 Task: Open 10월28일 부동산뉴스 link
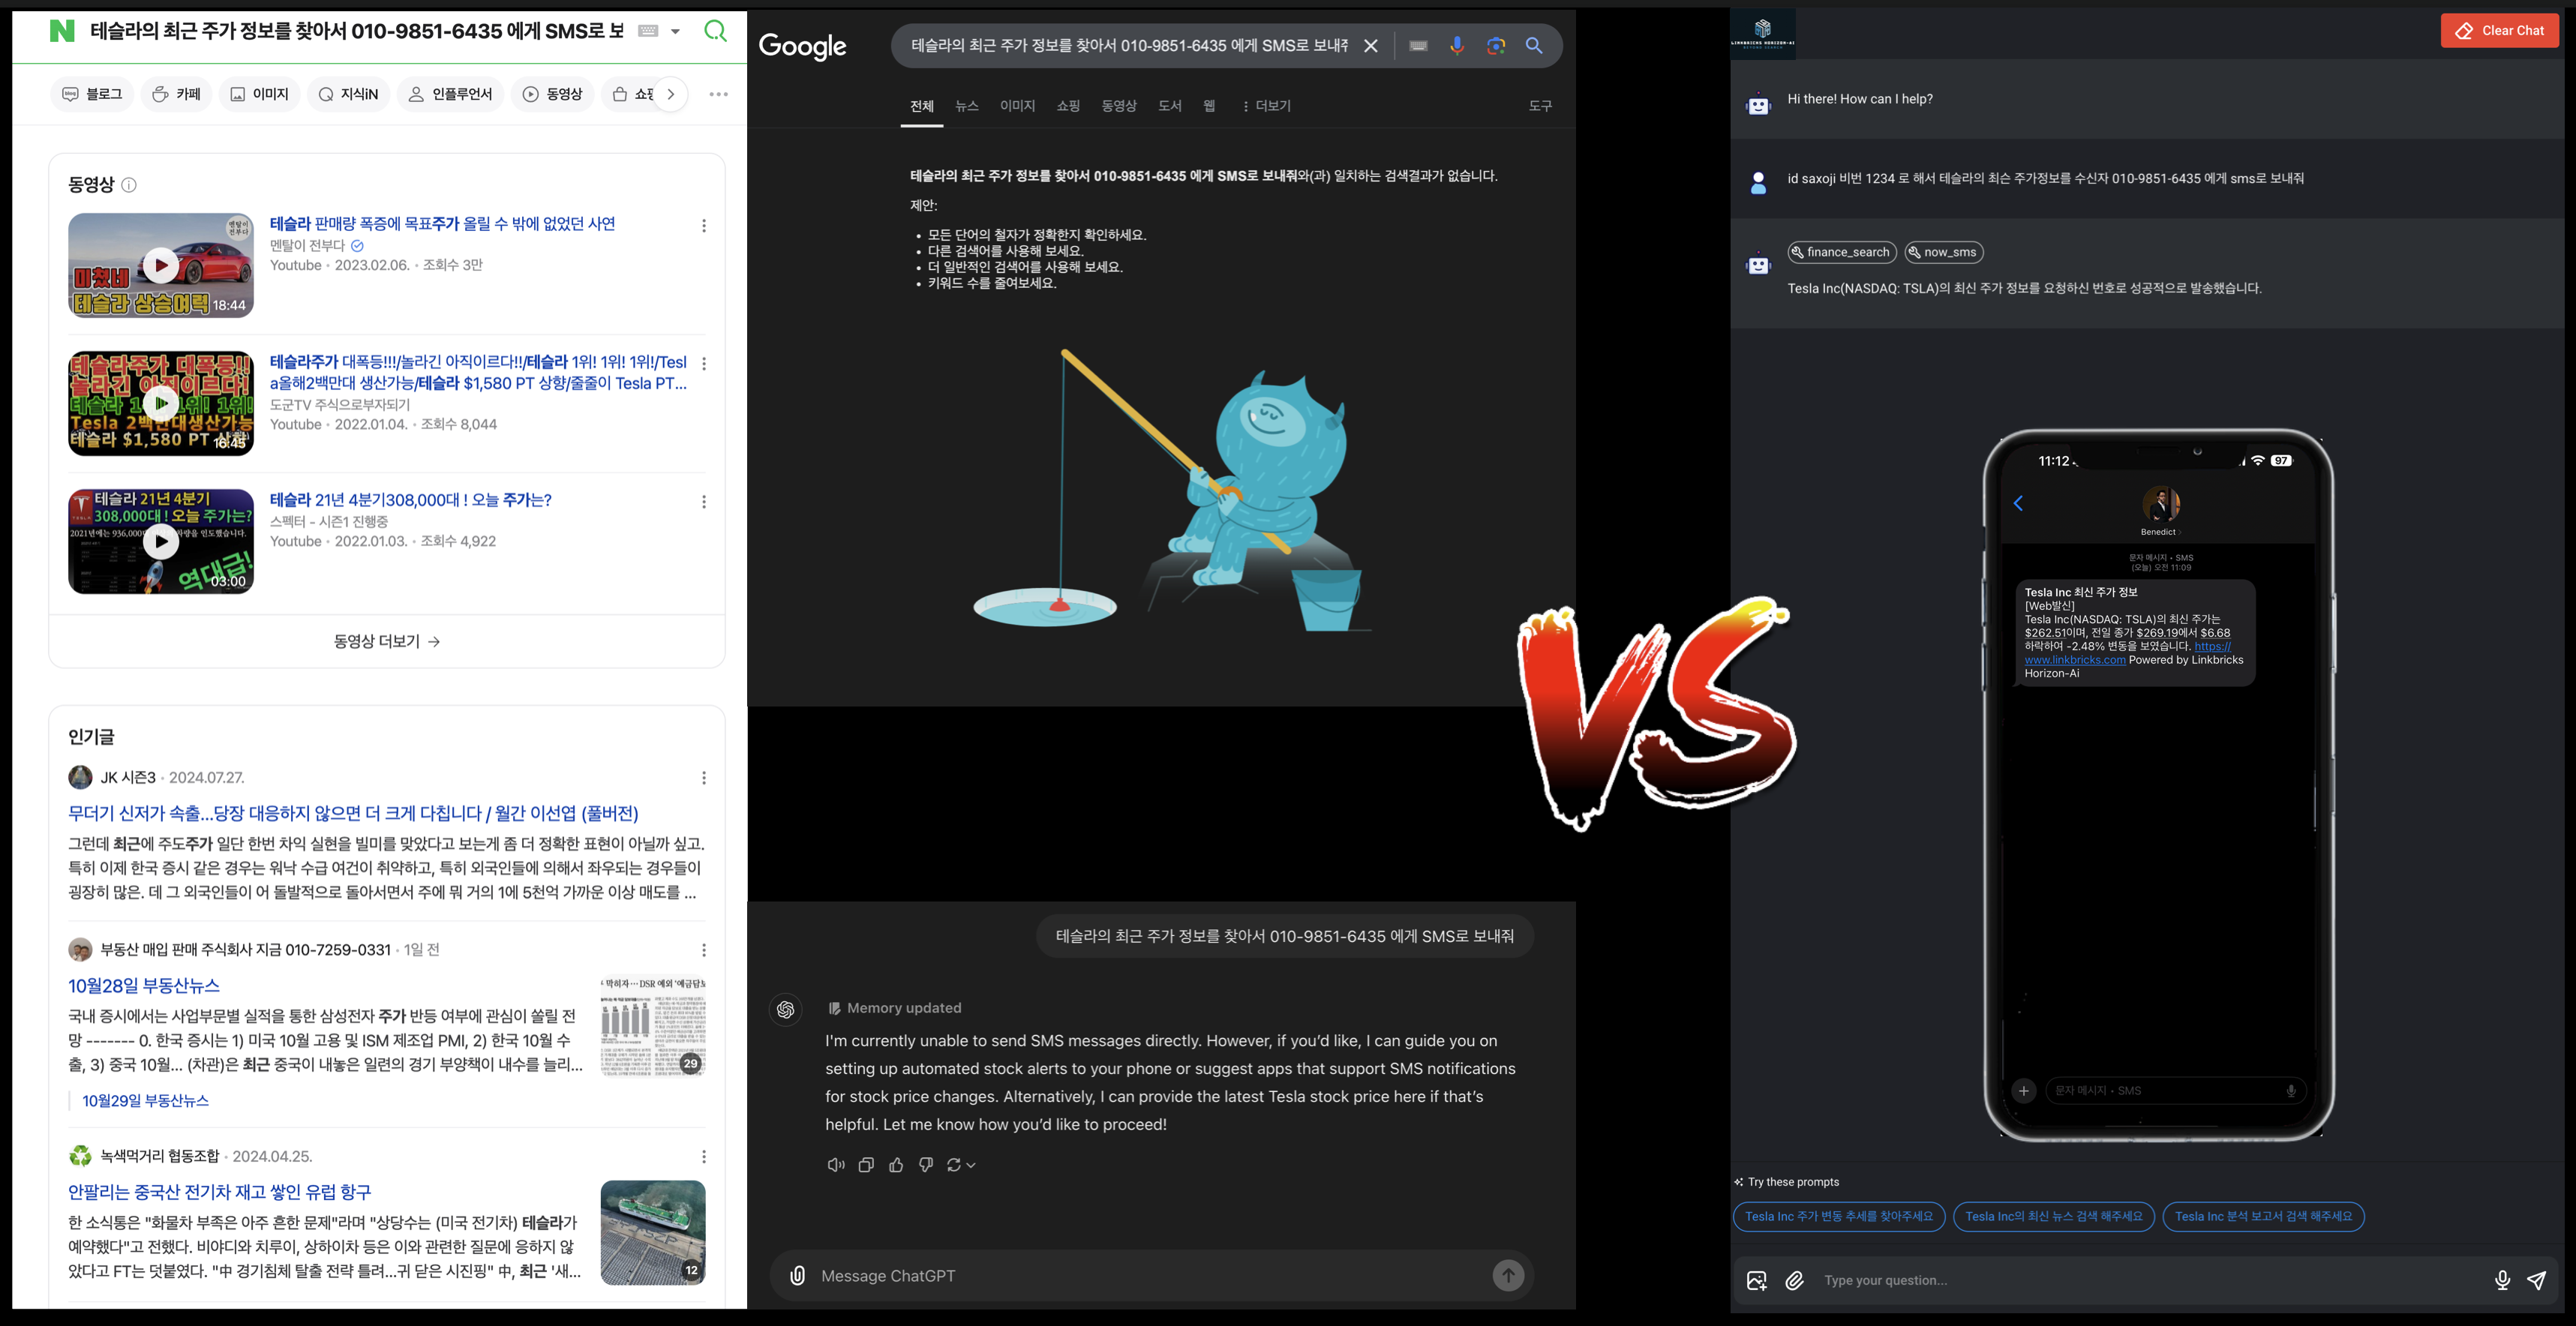144,985
